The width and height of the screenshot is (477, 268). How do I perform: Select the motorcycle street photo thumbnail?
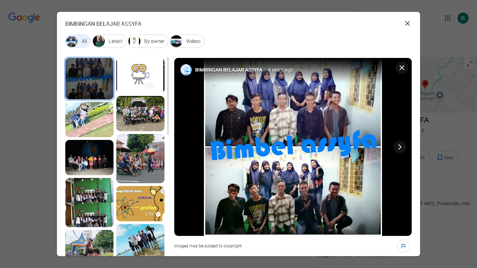(x=140, y=158)
